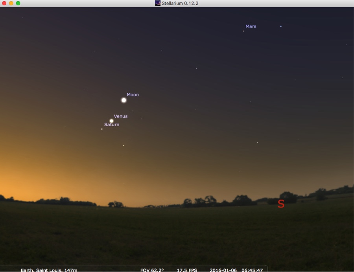Click the Stellarium 0.12.2 window title
This screenshot has width=354, height=272.
(x=180, y=3)
